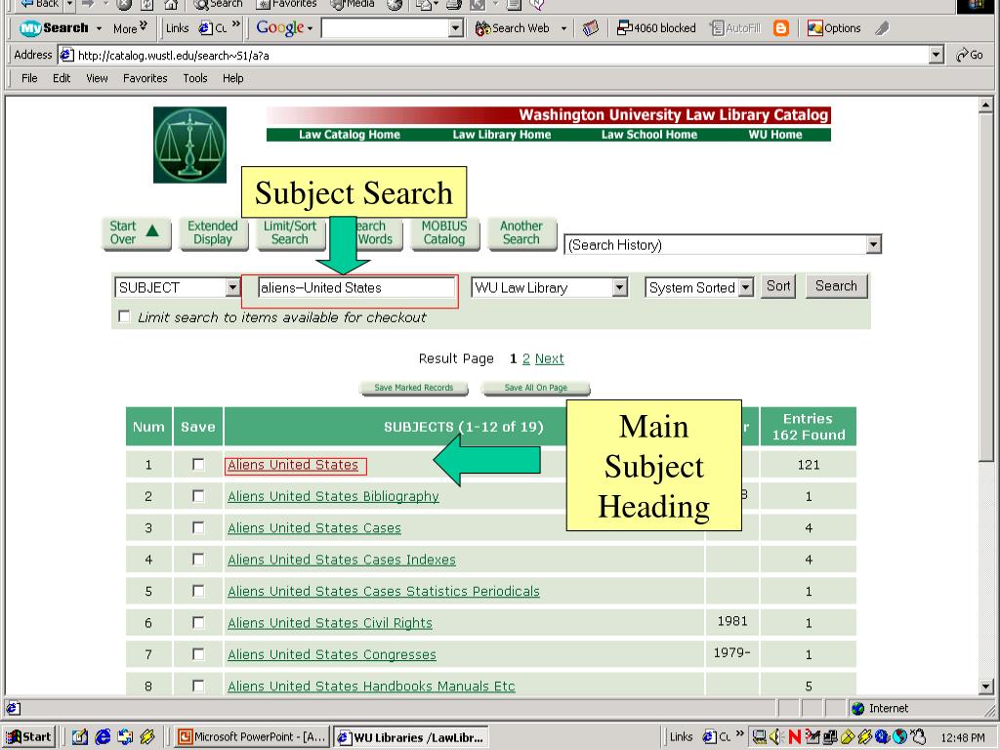Check the save box for row 1
Viewport: 1000px width, 750px height.
tap(198, 465)
